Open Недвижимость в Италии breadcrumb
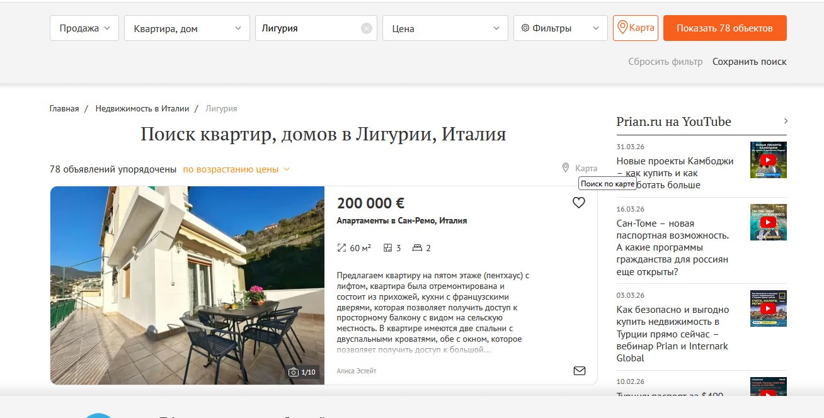 click(142, 109)
